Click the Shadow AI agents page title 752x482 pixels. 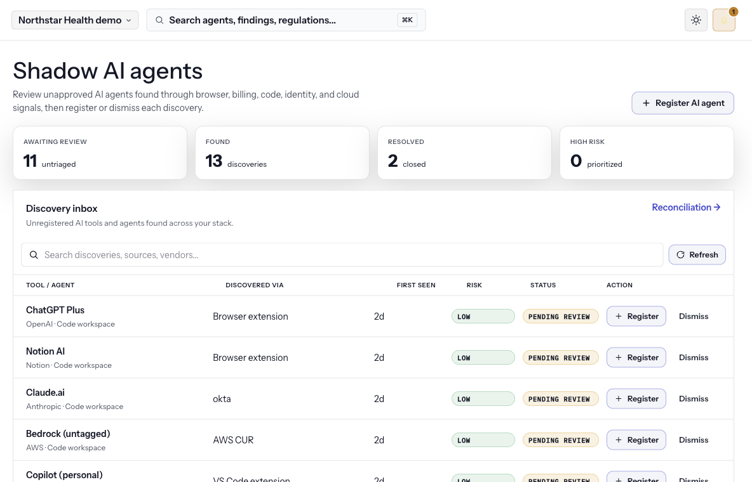(107, 71)
